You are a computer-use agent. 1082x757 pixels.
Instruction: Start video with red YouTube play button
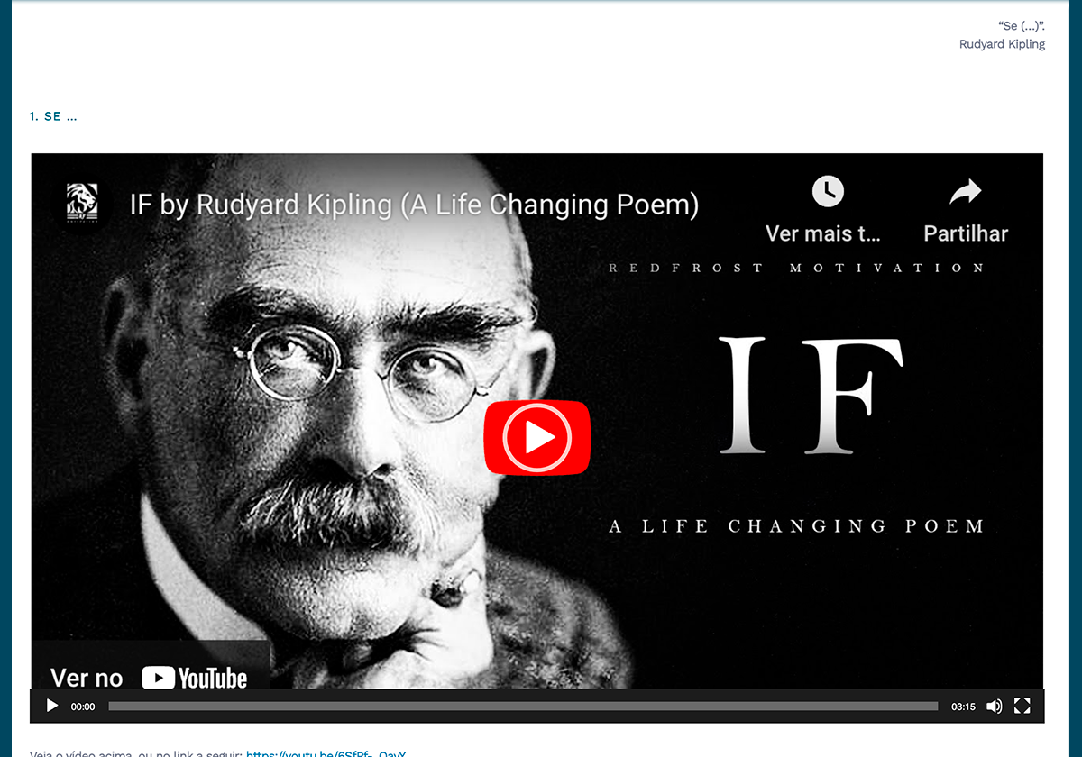(537, 437)
